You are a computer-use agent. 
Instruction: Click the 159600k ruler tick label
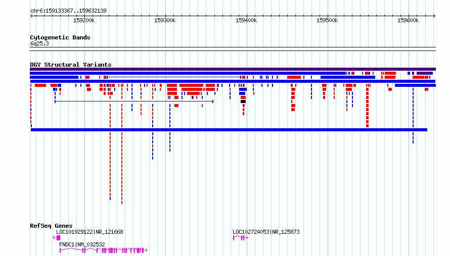coord(408,20)
